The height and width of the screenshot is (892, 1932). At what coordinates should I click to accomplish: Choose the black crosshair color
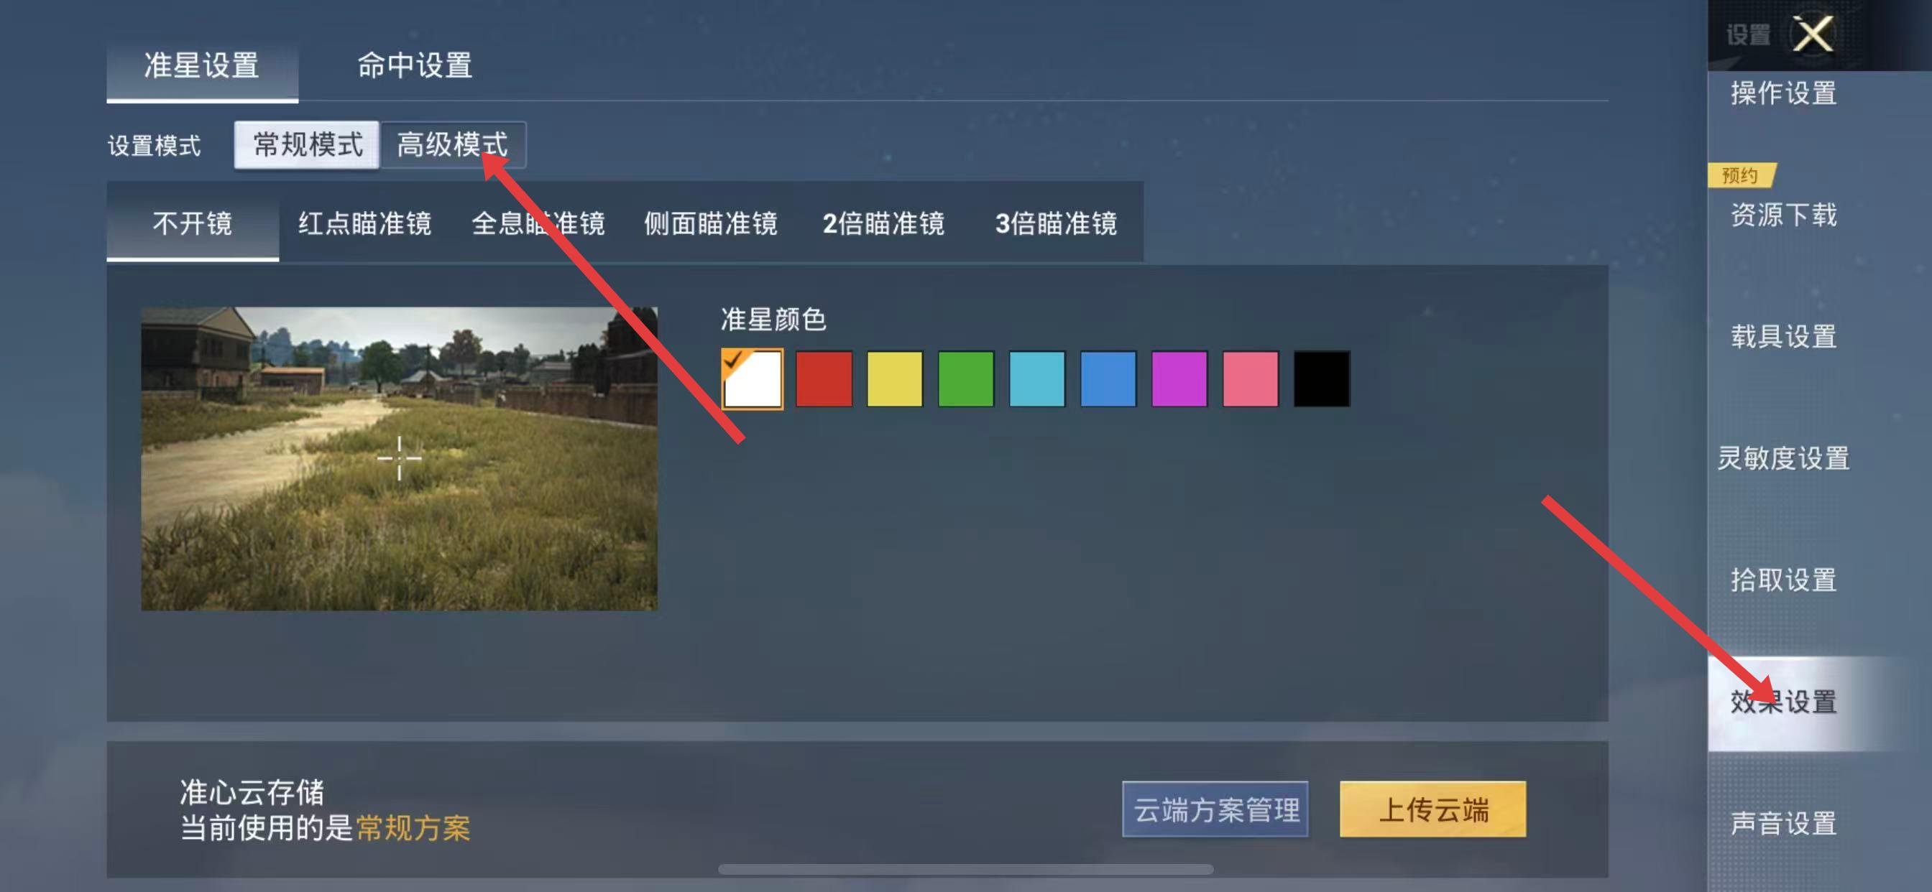tap(1322, 378)
